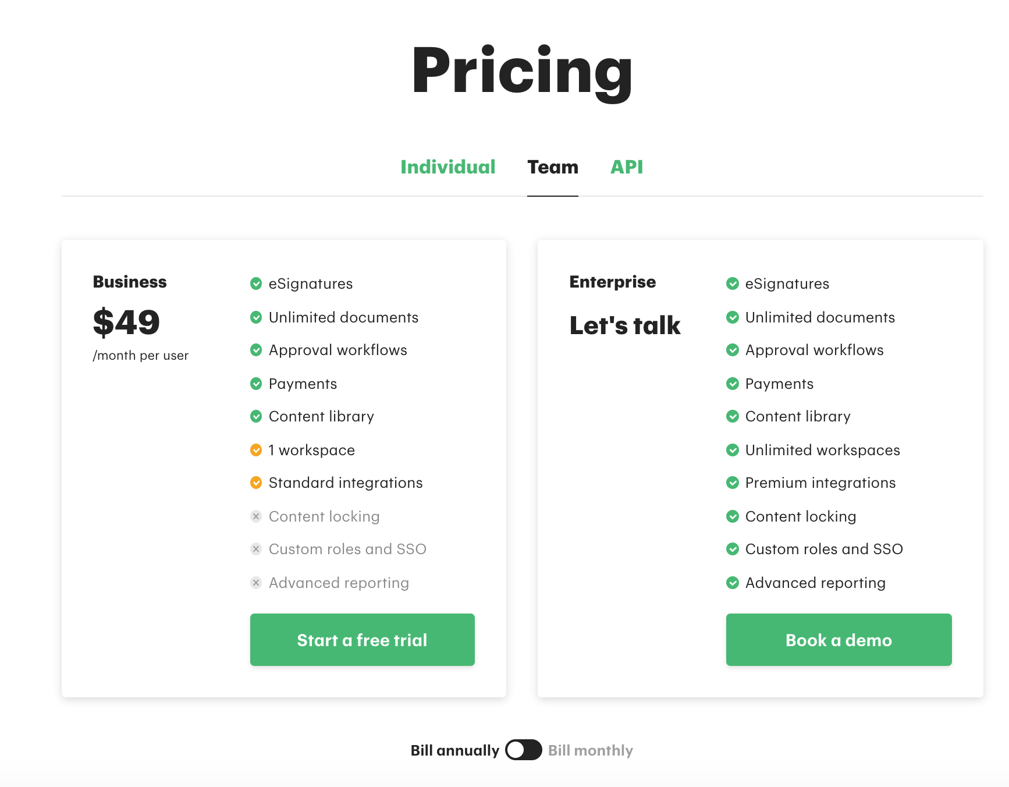Click orange check icon next to 1 workspace
The width and height of the screenshot is (1009, 787).
coord(256,450)
